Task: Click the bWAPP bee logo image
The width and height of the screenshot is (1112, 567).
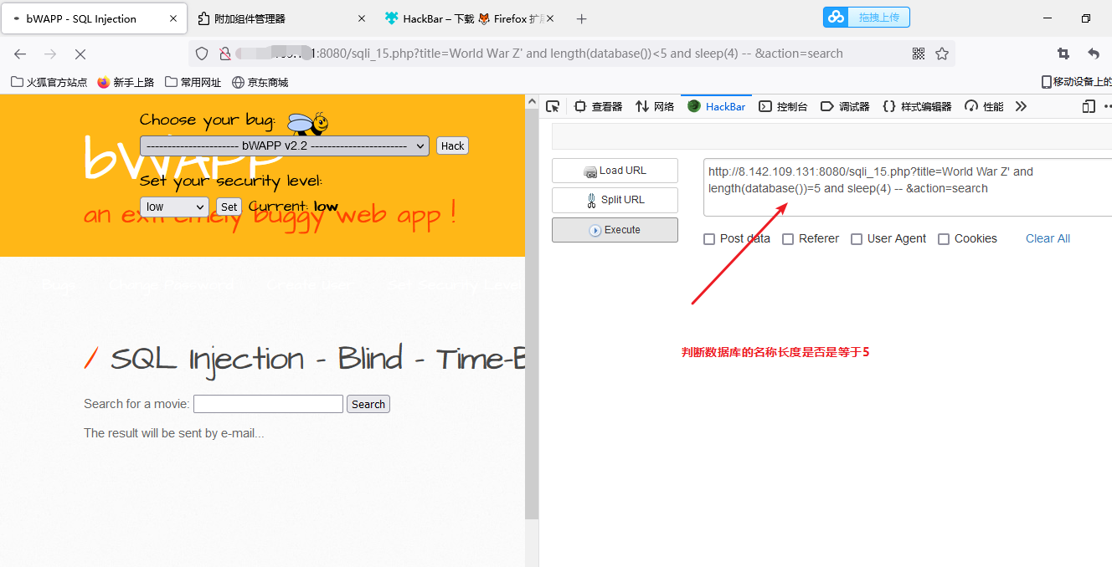Action: 308,123
